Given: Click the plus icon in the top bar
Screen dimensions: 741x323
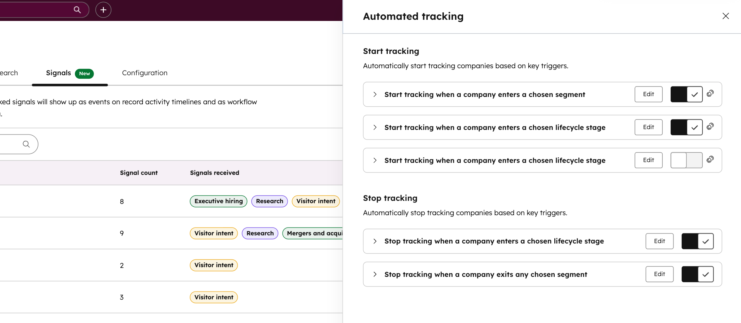Looking at the screenshot, I should point(103,10).
